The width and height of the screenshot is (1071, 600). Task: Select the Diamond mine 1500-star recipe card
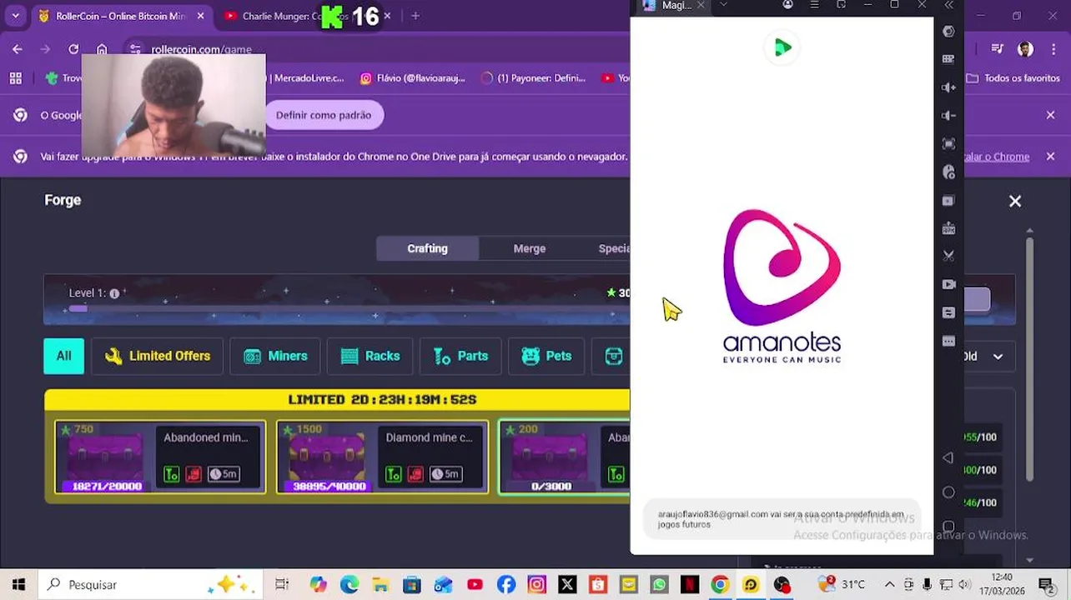[x=383, y=457]
